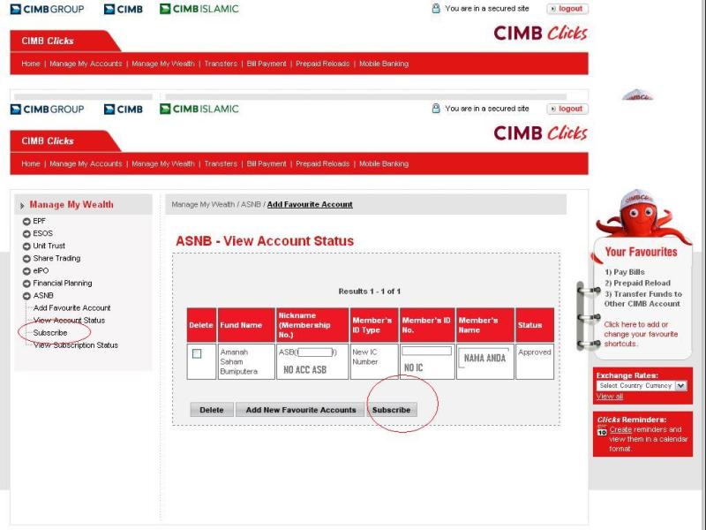The width and height of the screenshot is (706, 530).
Task: Expand the EPF sidebar item
Action: point(26,222)
